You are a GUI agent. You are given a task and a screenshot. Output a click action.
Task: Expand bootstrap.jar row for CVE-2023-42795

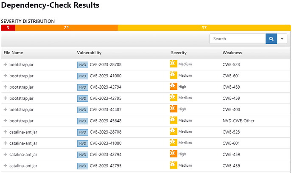pos(5,98)
